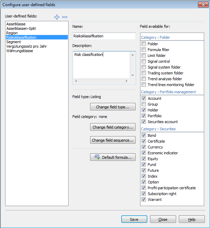Enable the Trend analysis folder checkbox
This screenshot has height=228, width=210.
click(x=144, y=79)
